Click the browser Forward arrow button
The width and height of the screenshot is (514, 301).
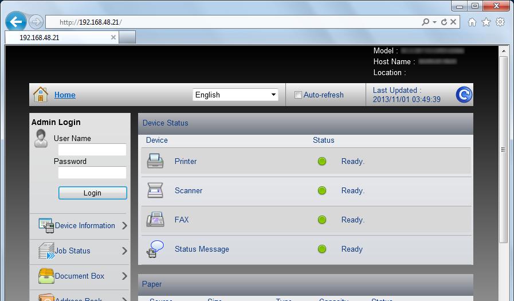coord(36,22)
